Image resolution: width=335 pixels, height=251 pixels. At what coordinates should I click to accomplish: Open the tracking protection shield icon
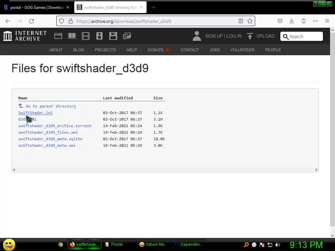pyautogui.click(x=62, y=21)
